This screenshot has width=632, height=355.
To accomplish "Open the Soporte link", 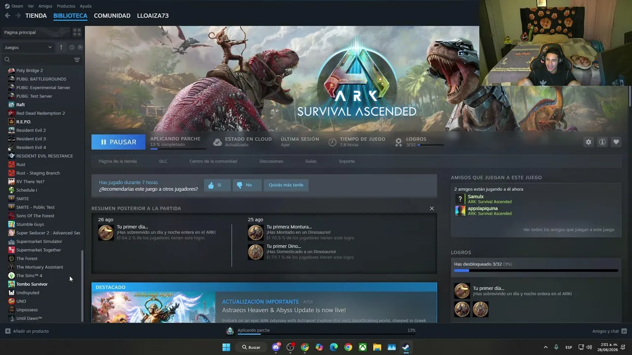I will coord(347,161).
